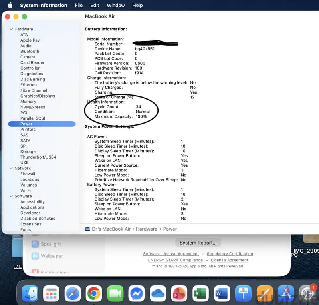Select Audio in the sidebar
Image resolution: width=319 pixels, height=305 pixels.
click(x=26, y=46)
